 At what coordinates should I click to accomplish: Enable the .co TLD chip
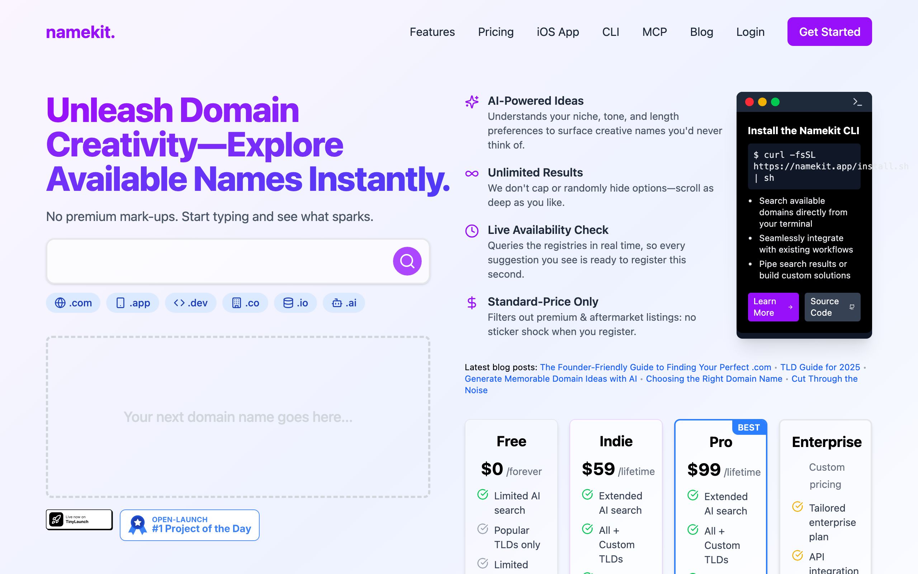(245, 303)
